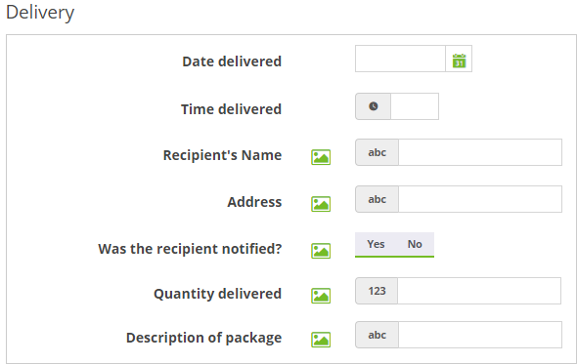Viewport: 577px width, 364px height.
Task: Click the abc prefix of Recipient's Name
Action: pyautogui.click(x=377, y=152)
